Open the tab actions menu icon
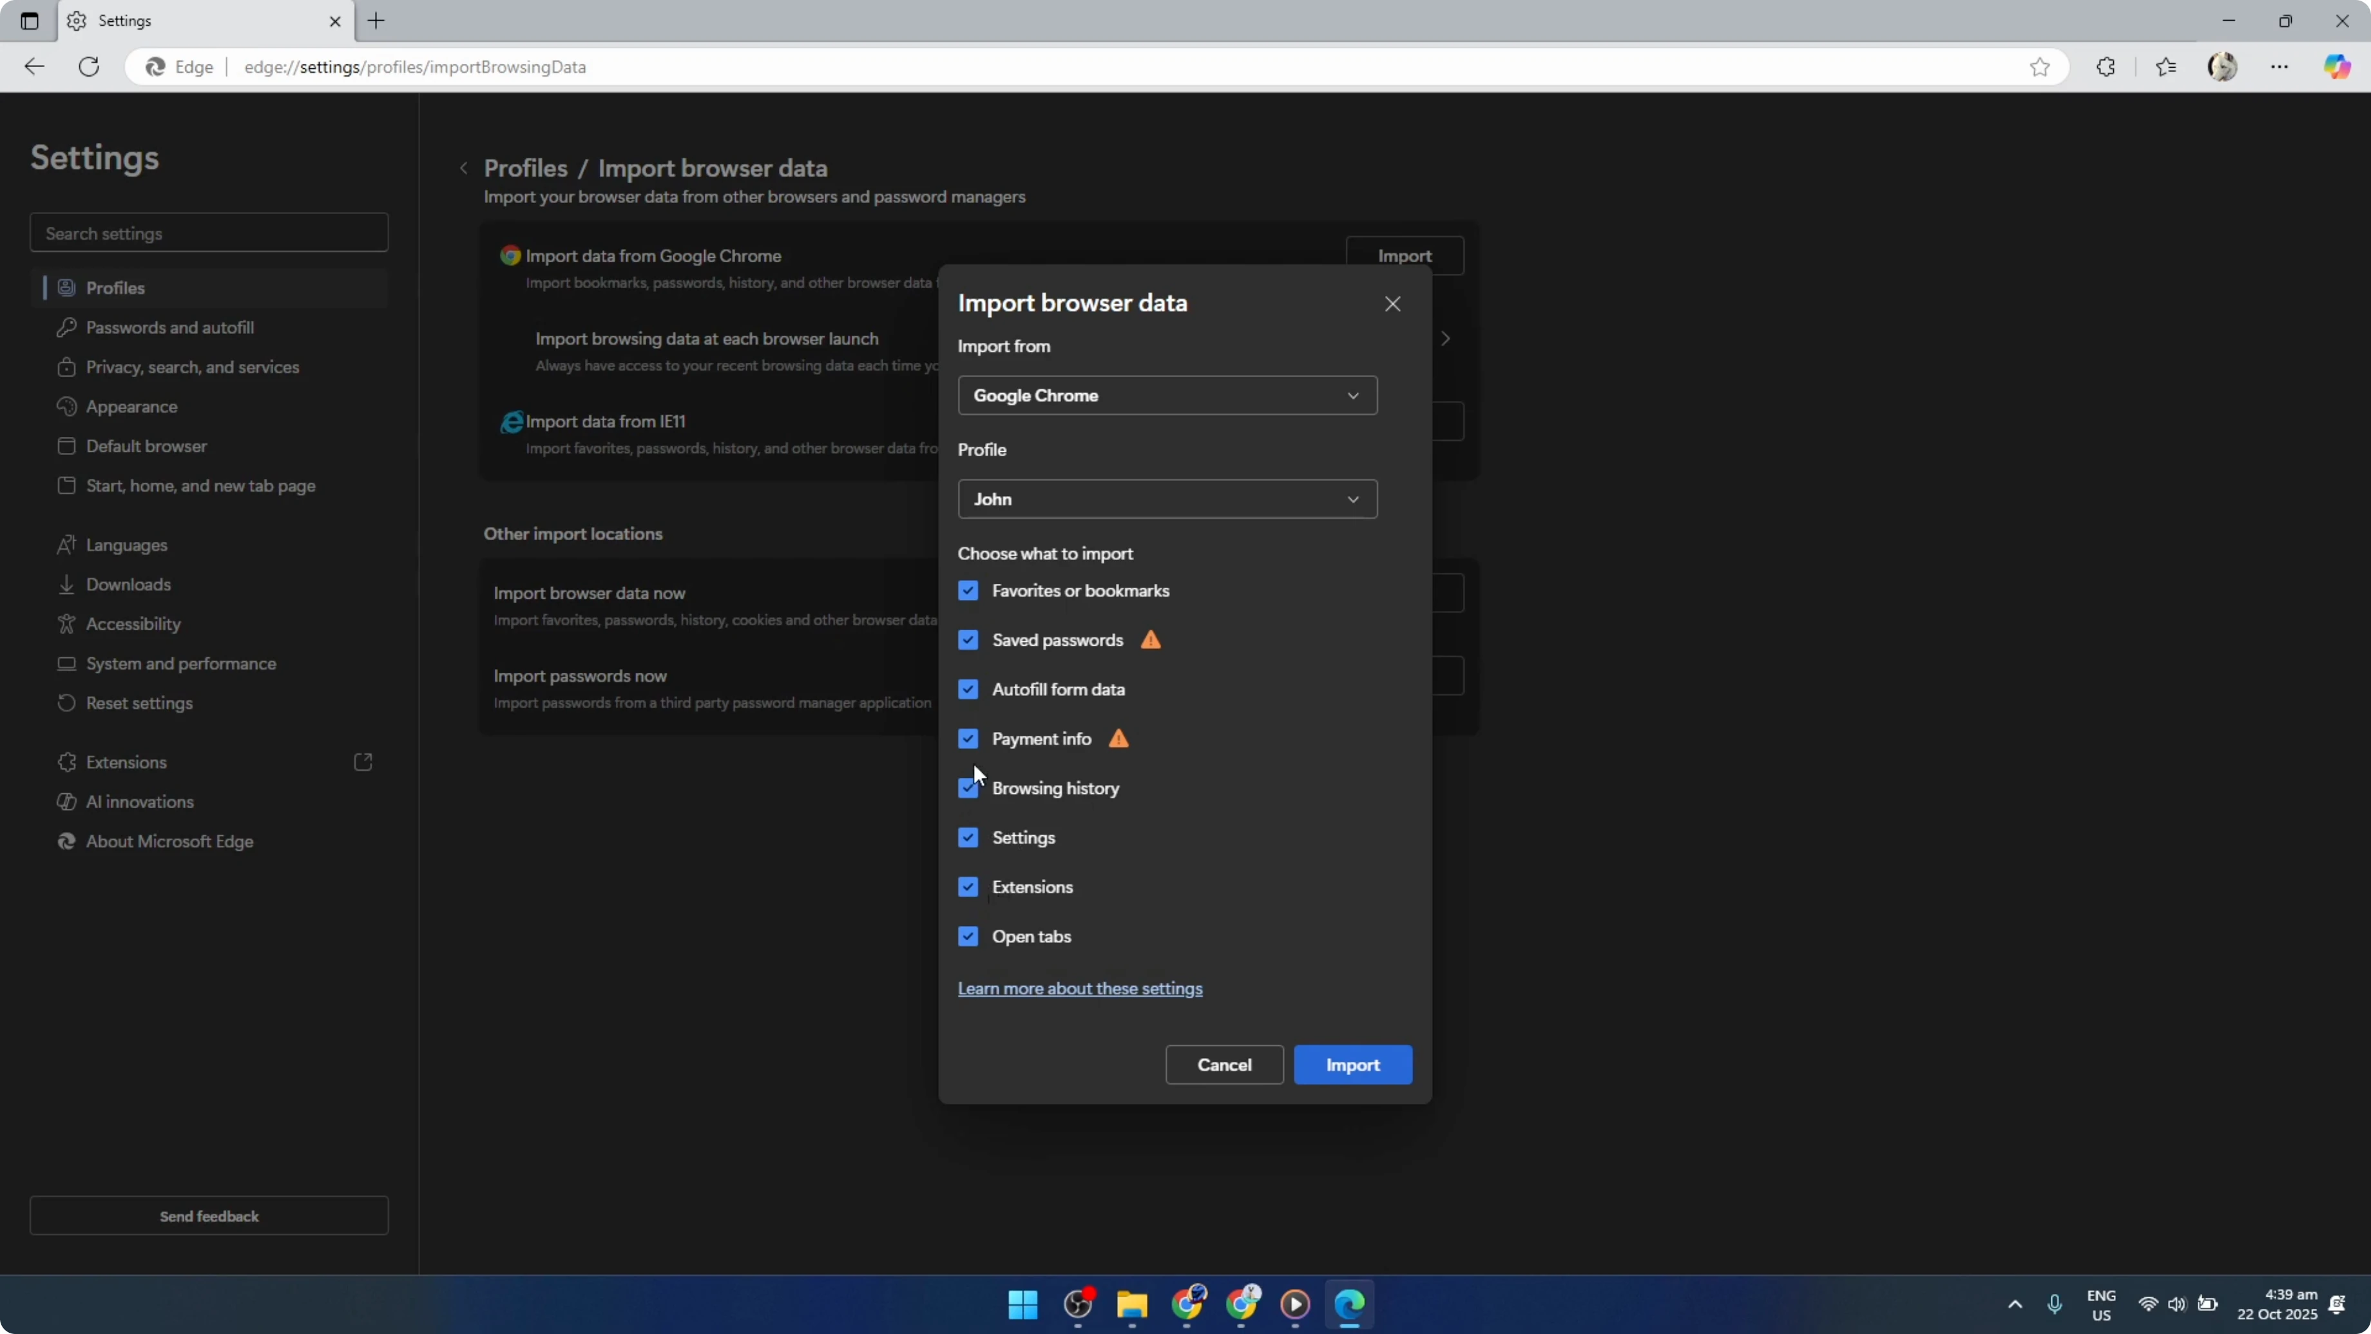 click(x=30, y=20)
